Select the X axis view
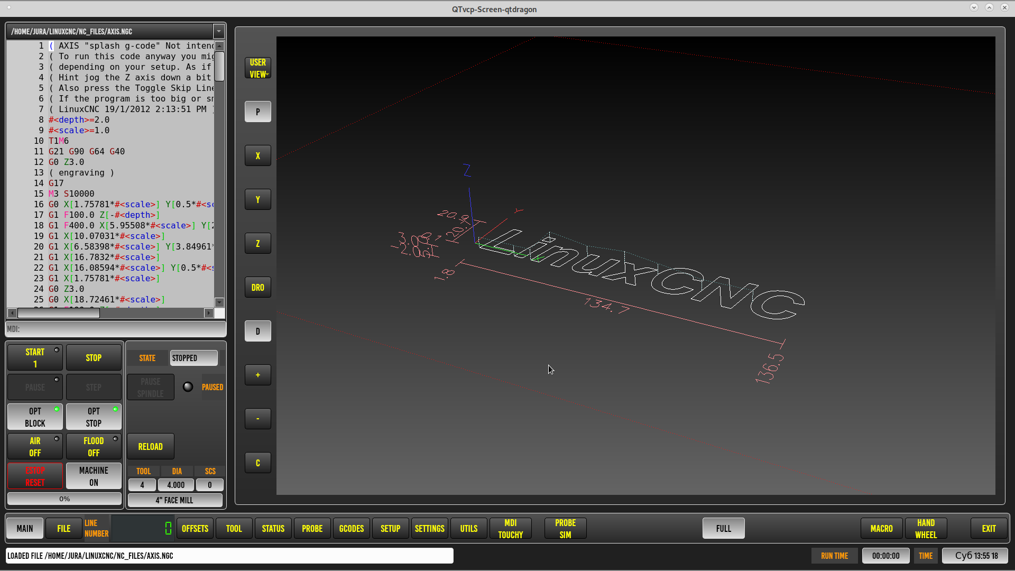Viewport: 1015px width, 571px height. (x=257, y=155)
